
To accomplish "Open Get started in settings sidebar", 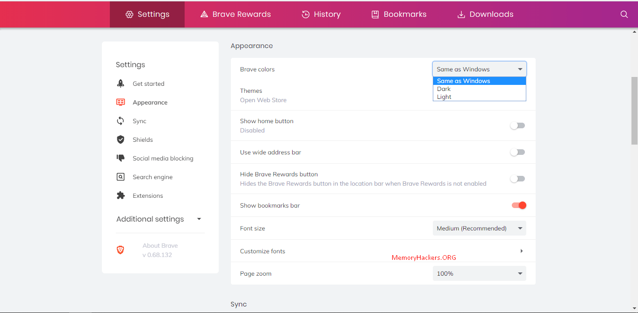I will (x=149, y=84).
